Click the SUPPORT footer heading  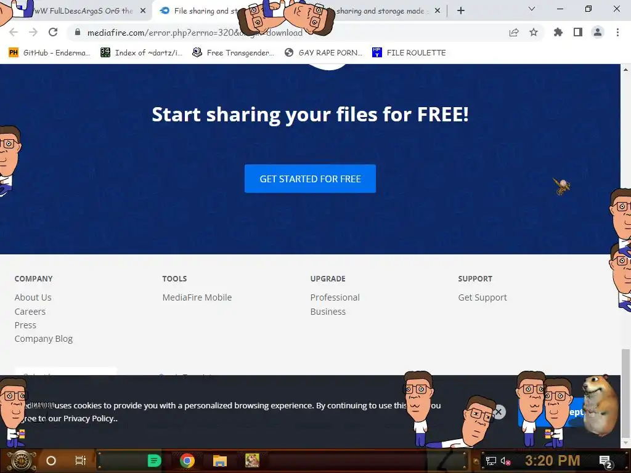pos(475,279)
